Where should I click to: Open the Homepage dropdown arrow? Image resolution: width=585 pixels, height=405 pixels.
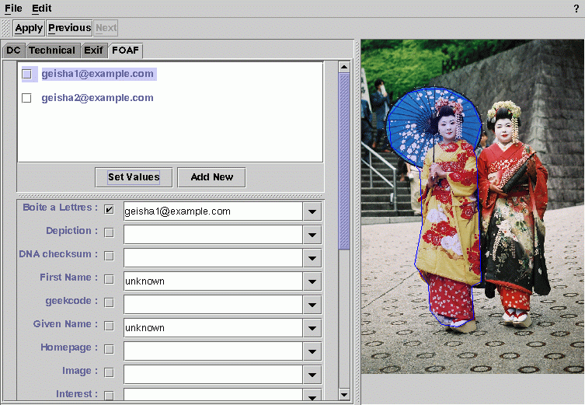pyautogui.click(x=312, y=351)
